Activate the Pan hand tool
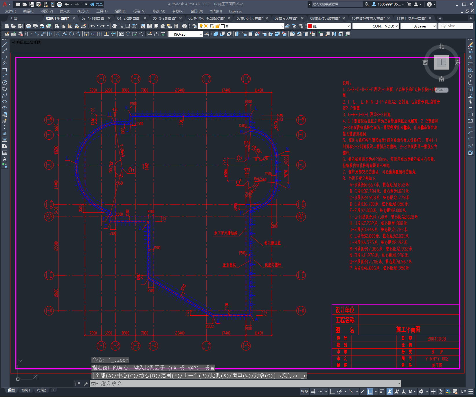Viewport: 476px width, 397px height. coord(115,26)
